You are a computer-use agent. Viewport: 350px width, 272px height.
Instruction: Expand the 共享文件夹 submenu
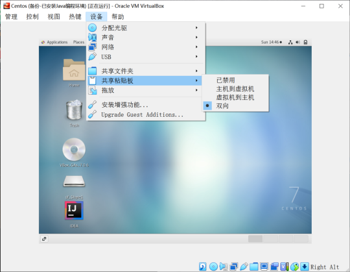tap(196, 71)
